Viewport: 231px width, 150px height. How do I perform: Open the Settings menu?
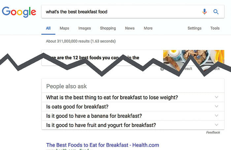(194, 28)
